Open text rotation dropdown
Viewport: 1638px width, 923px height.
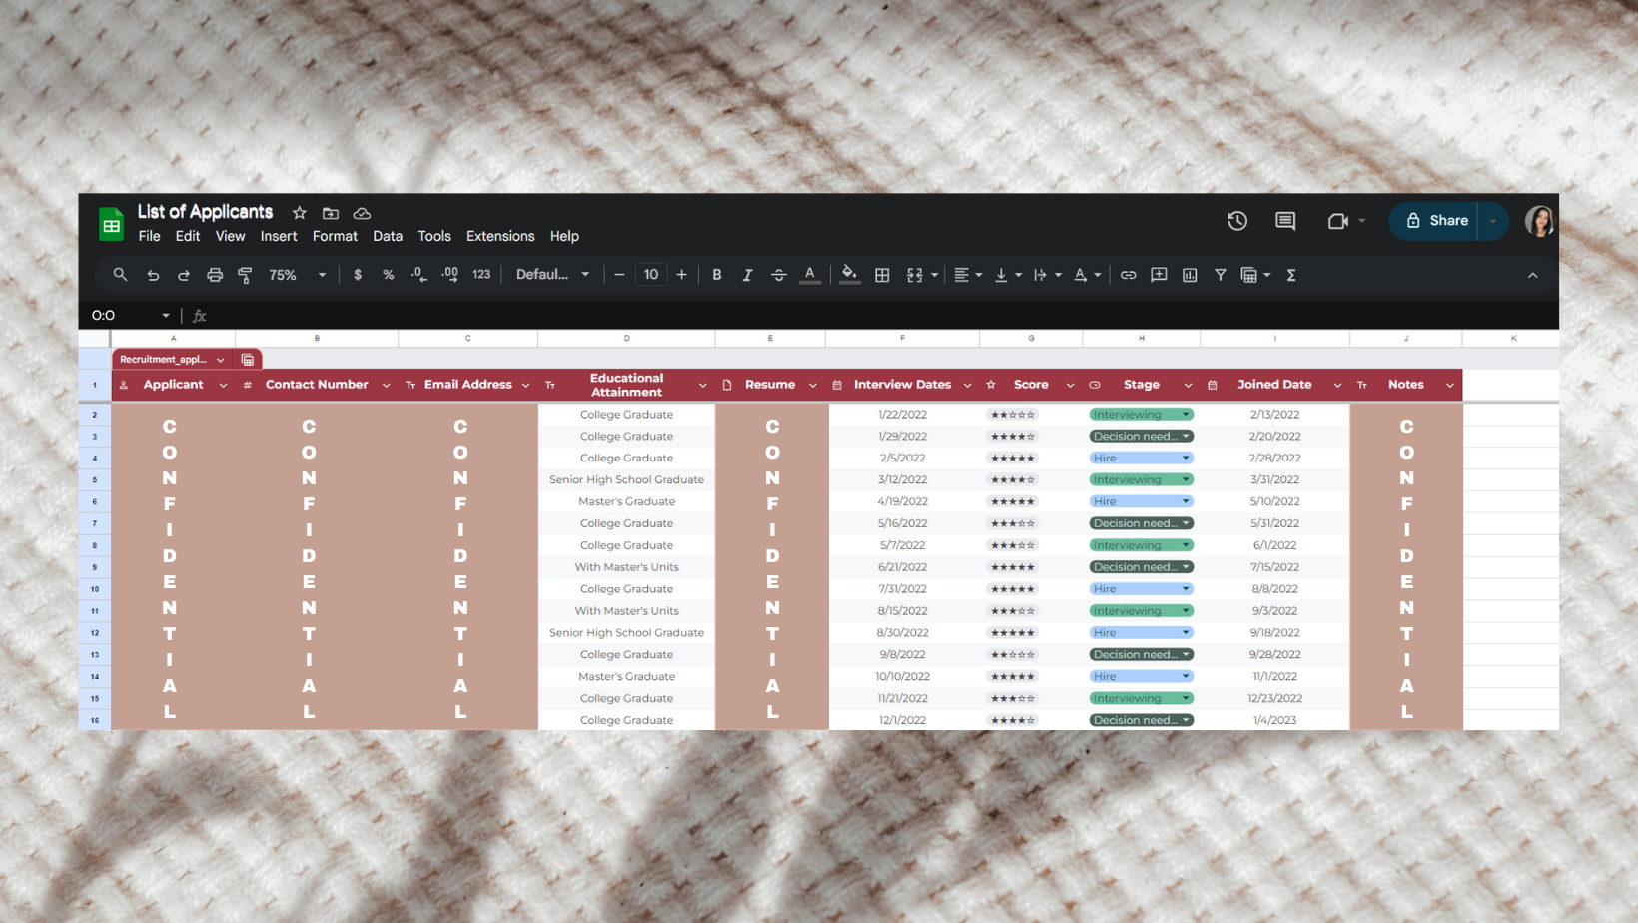tap(1087, 275)
